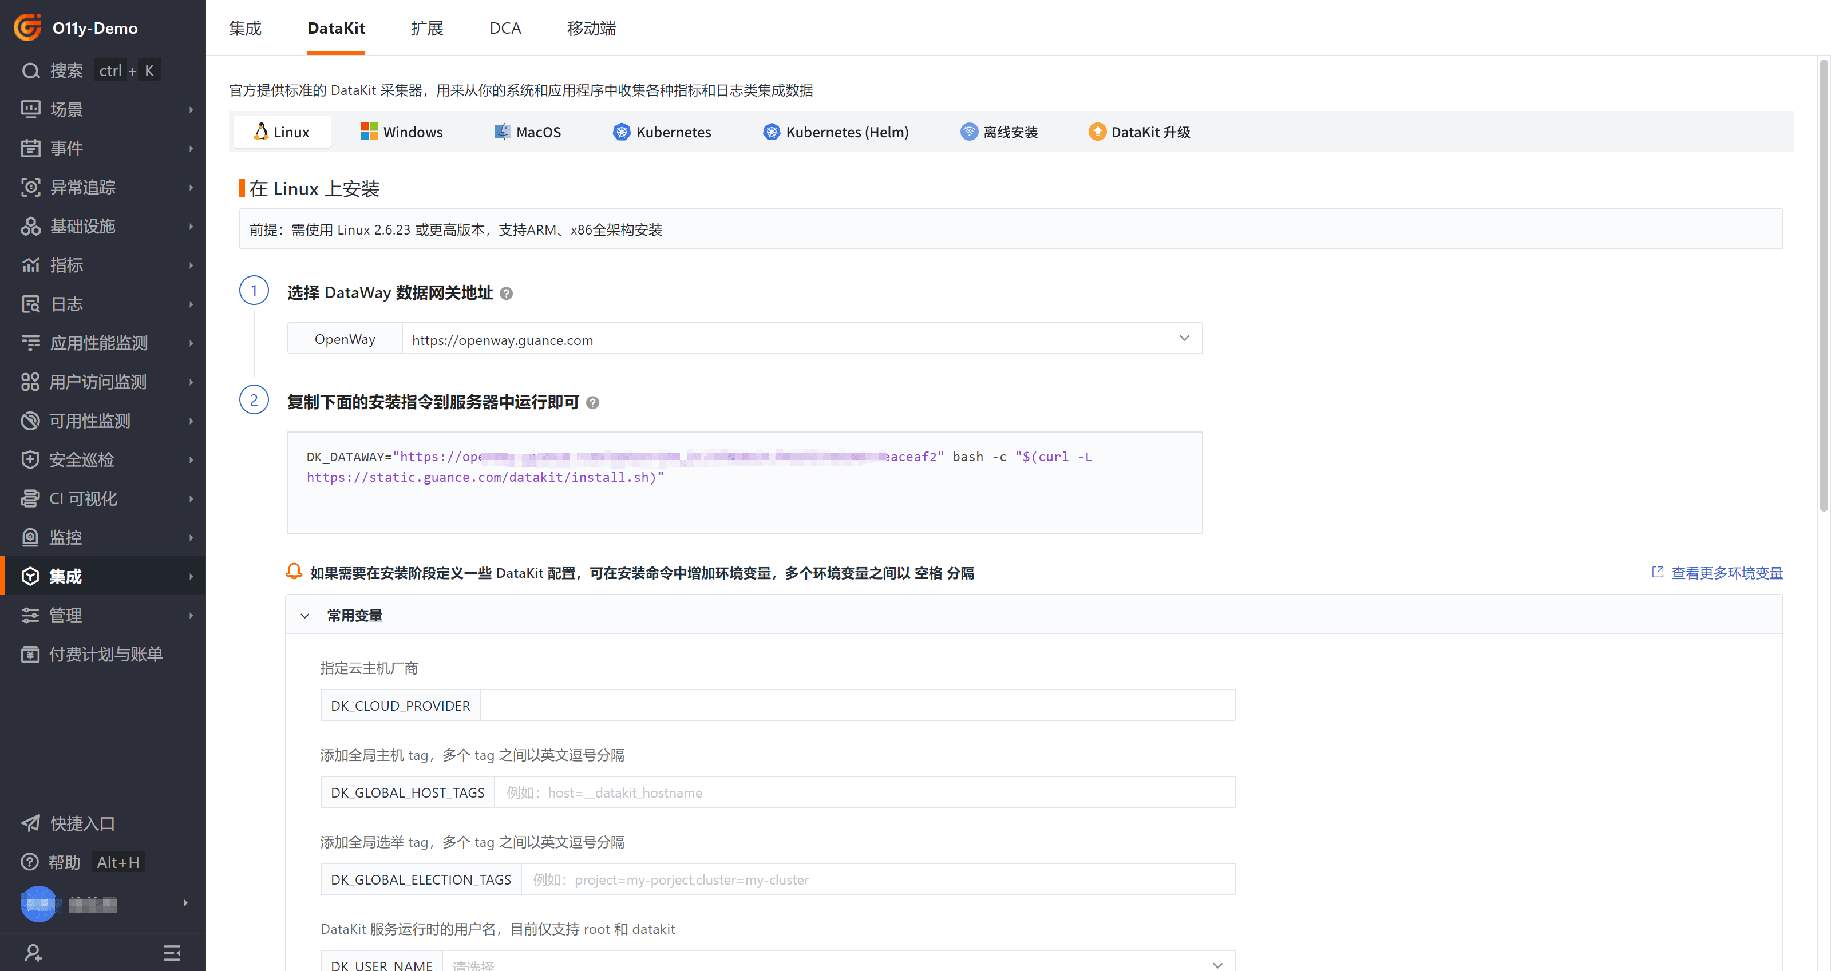Click help icon beside 复制下面的安装指令

pos(592,403)
